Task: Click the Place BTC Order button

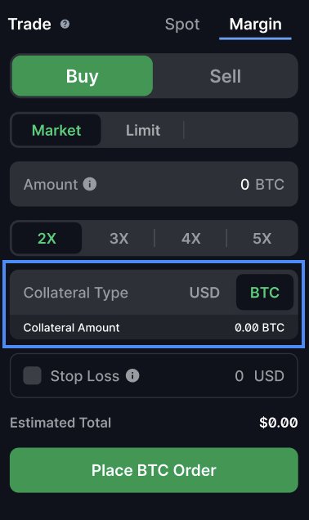Action: tap(154, 470)
